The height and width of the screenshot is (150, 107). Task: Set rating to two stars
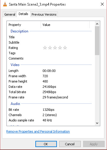click(x=50, y=48)
